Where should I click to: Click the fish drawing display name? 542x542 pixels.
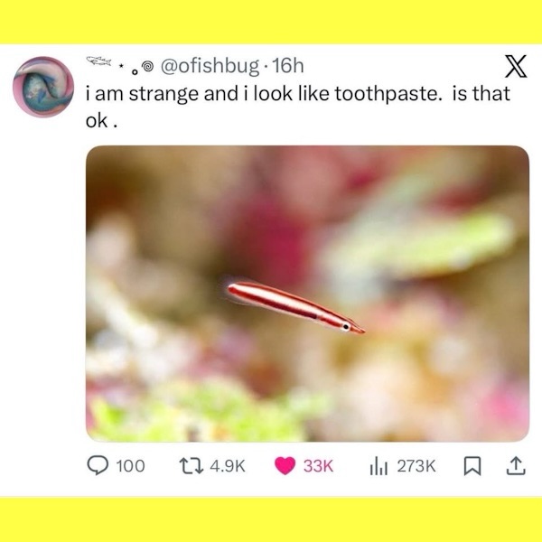pyautogui.click(x=98, y=61)
